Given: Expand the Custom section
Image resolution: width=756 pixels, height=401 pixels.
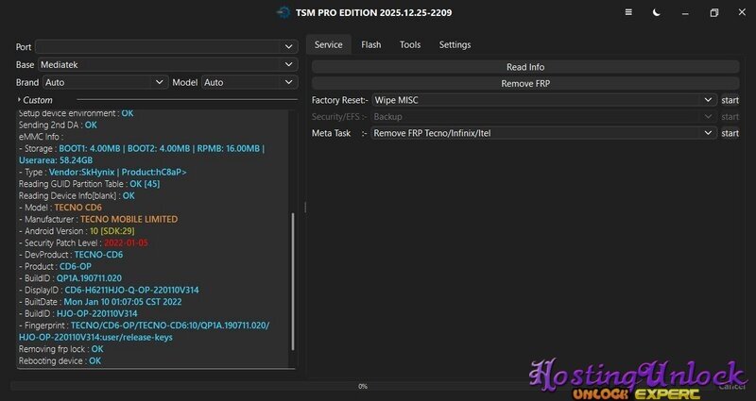Looking at the screenshot, I should 38,100.
